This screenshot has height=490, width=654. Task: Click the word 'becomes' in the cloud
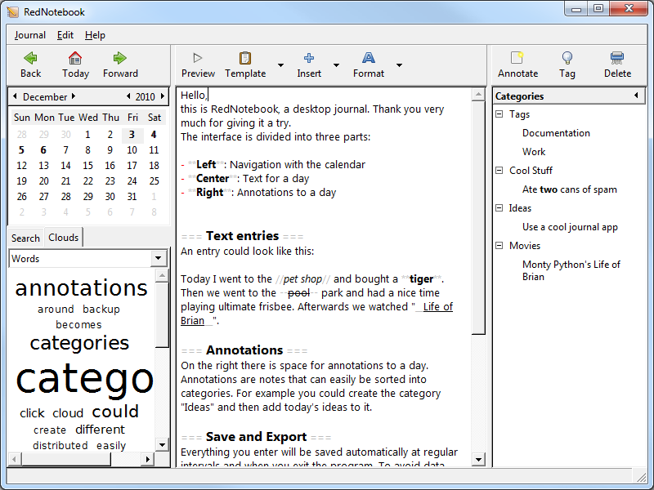click(78, 324)
